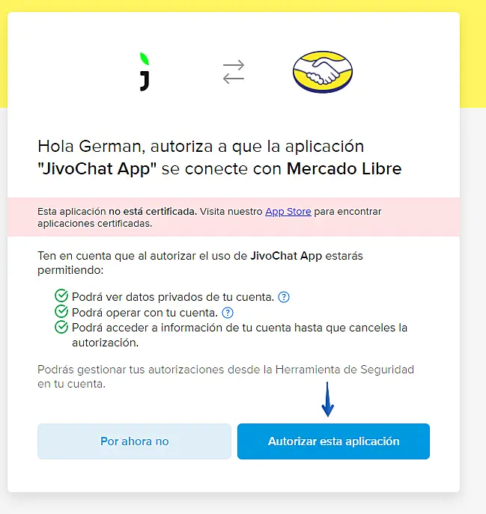Open help icon beside 'datos privados de tu cuenta'

coord(284,297)
